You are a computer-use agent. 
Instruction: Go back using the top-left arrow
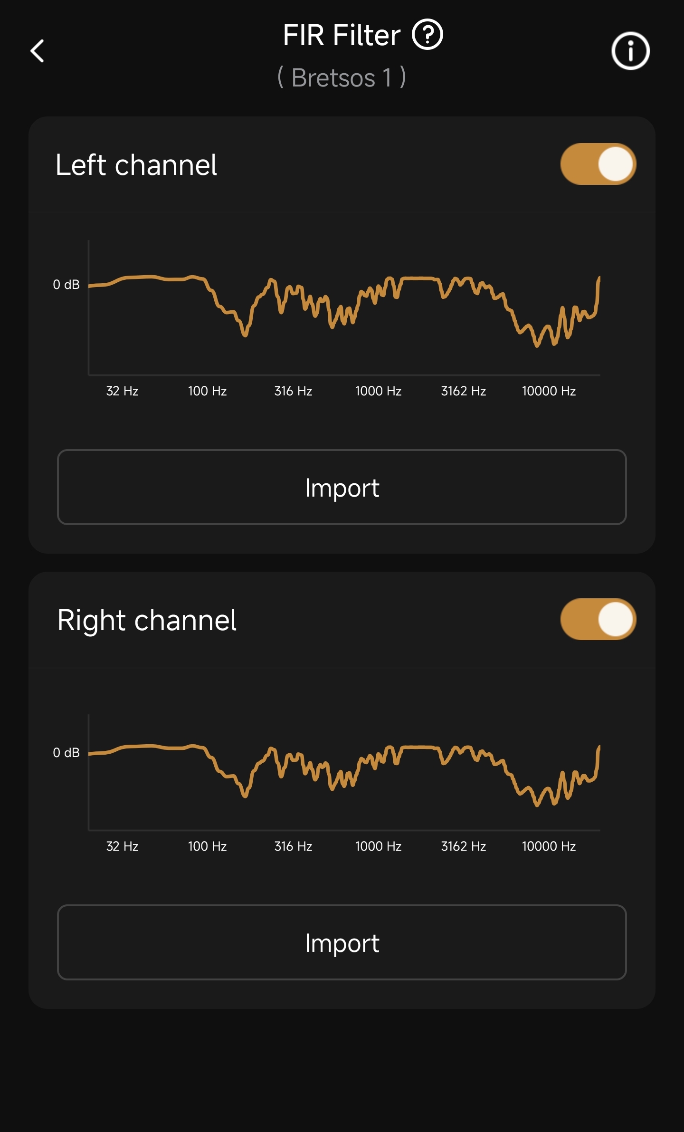pyautogui.click(x=38, y=51)
